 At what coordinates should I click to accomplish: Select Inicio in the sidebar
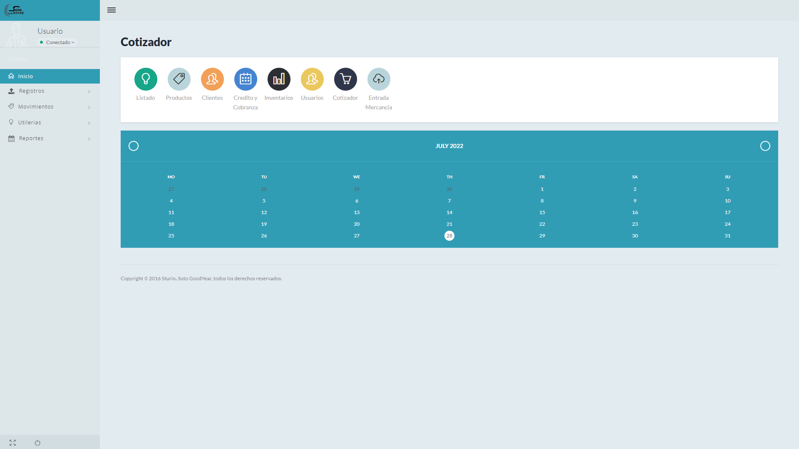50,76
